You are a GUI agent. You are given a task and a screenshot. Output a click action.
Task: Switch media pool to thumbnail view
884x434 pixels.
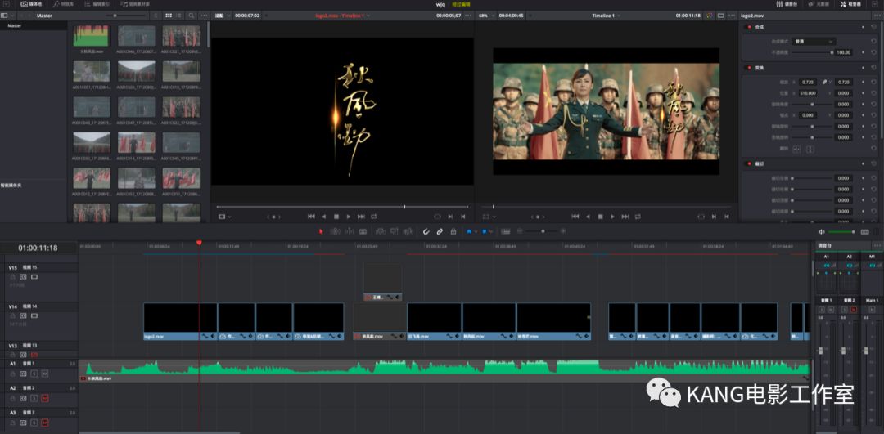[169, 16]
